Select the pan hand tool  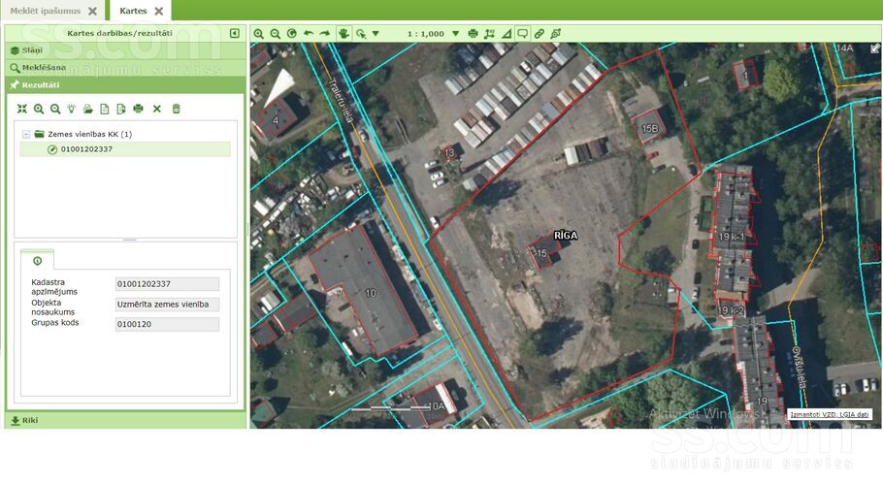[343, 33]
